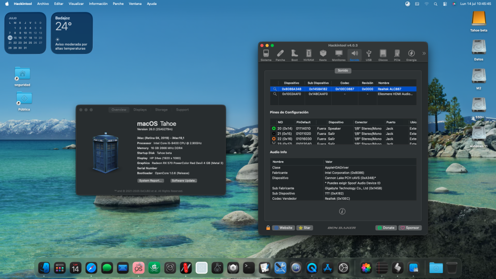Click the PinDefault column header

(x=303, y=122)
